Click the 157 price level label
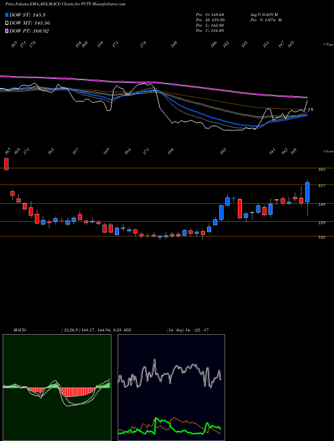 322,186
